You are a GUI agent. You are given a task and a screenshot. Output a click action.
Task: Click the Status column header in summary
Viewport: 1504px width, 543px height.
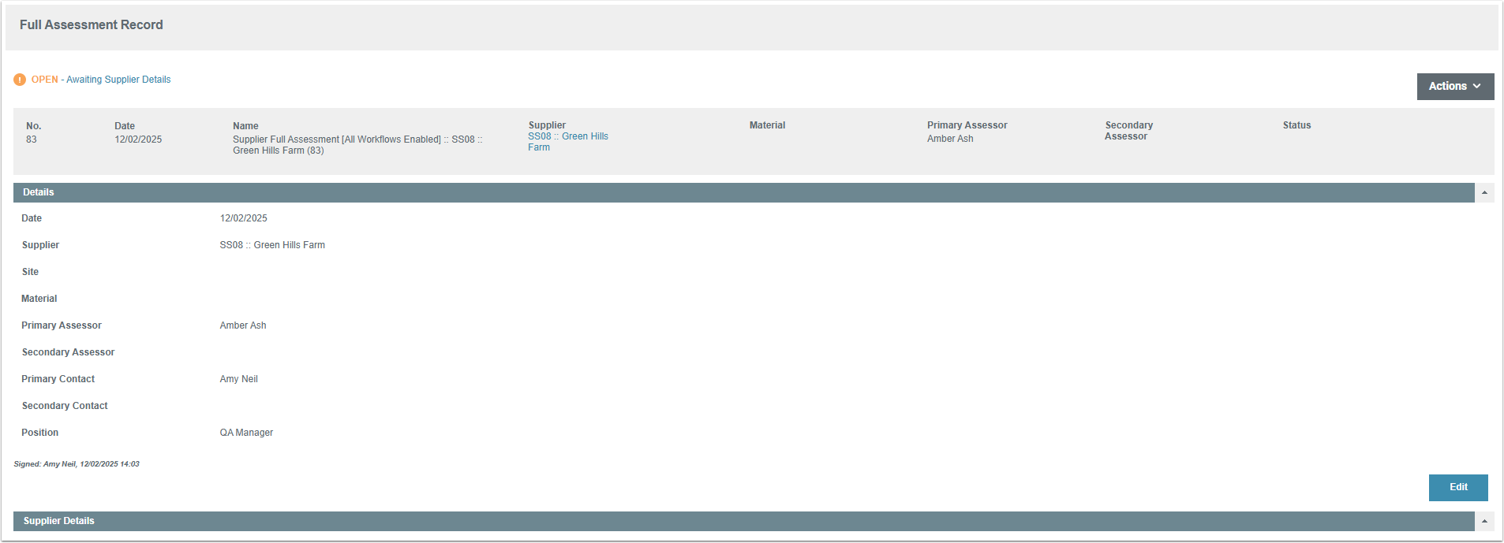click(x=1296, y=125)
